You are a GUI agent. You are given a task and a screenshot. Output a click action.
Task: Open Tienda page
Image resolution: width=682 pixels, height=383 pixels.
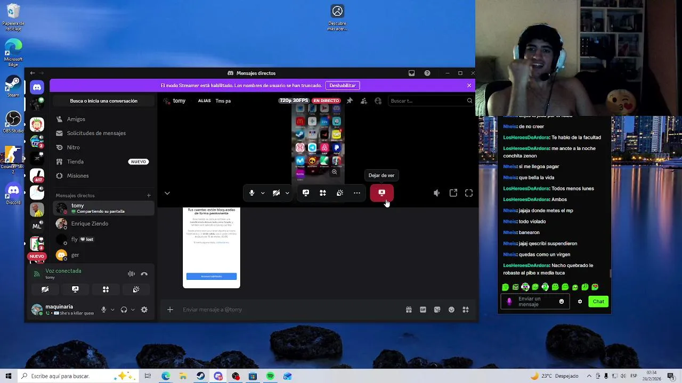pos(104,162)
